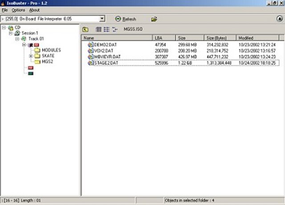Switch to tree list view icon
The width and height of the screenshot is (285, 205).
click(115, 29)
